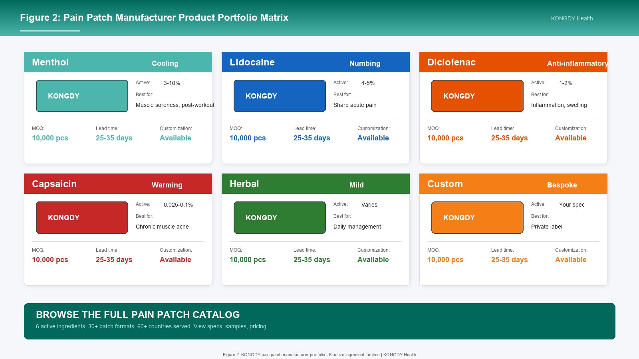Click the Bespoke label on Custom header
Screen dimensions: 639x359
(562, 185)
